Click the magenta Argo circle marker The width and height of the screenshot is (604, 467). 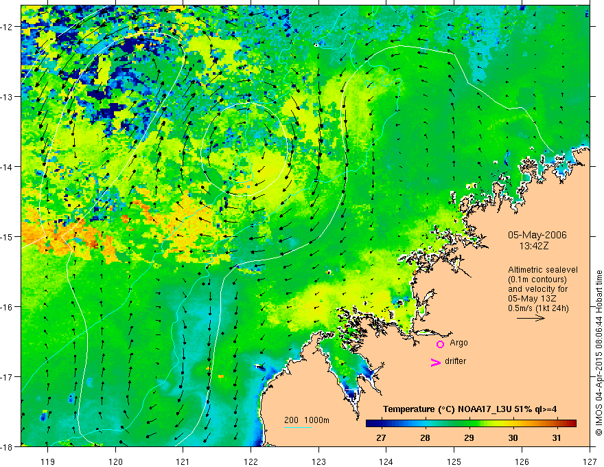tap(440, 344)
